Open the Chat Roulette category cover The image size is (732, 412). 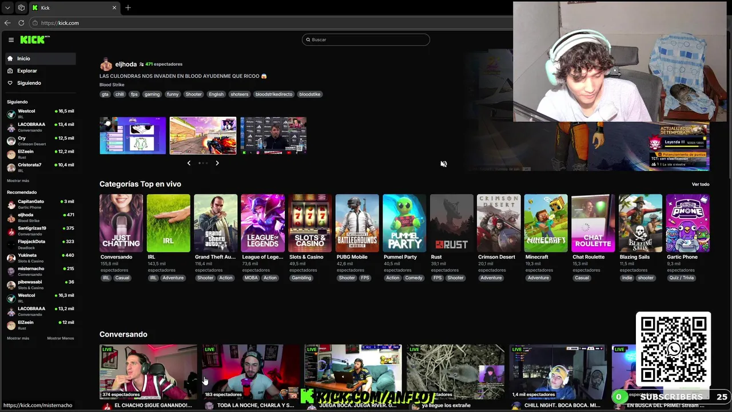593,223
